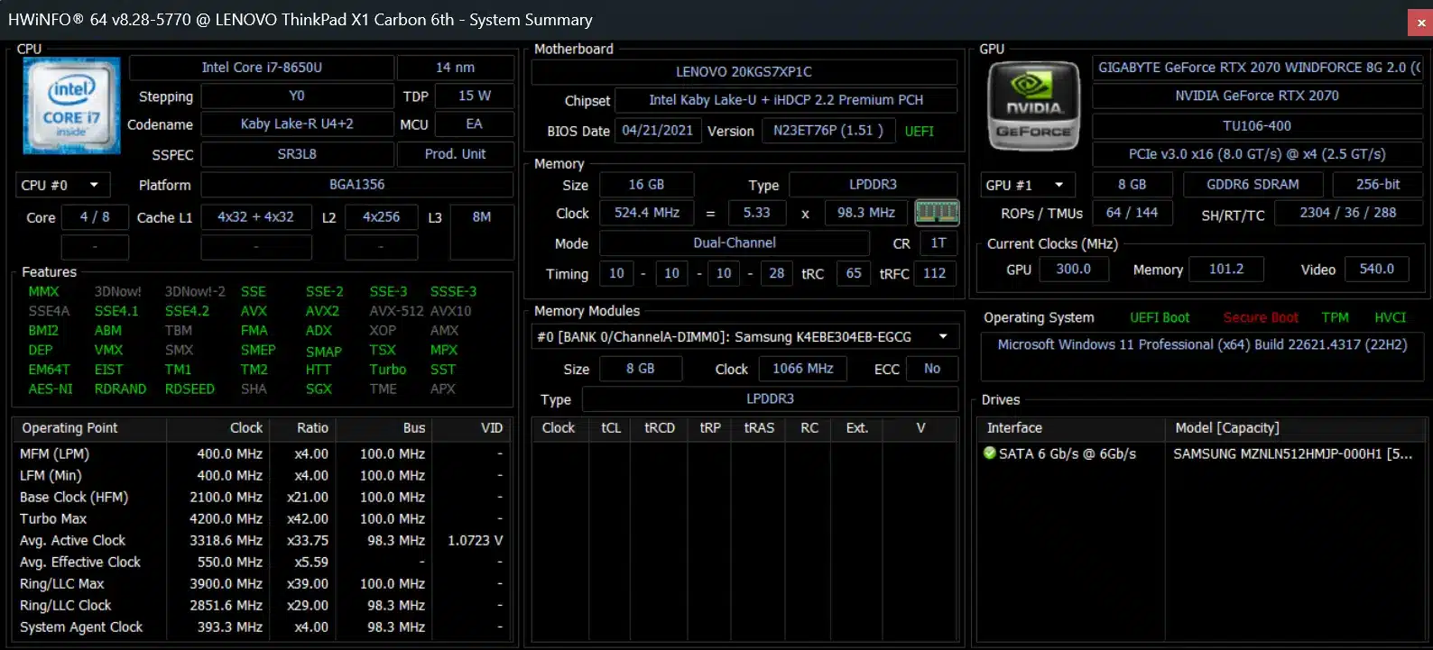
Task: Click the 101.2 GPU memory clock value
Action: (1226, 269)
